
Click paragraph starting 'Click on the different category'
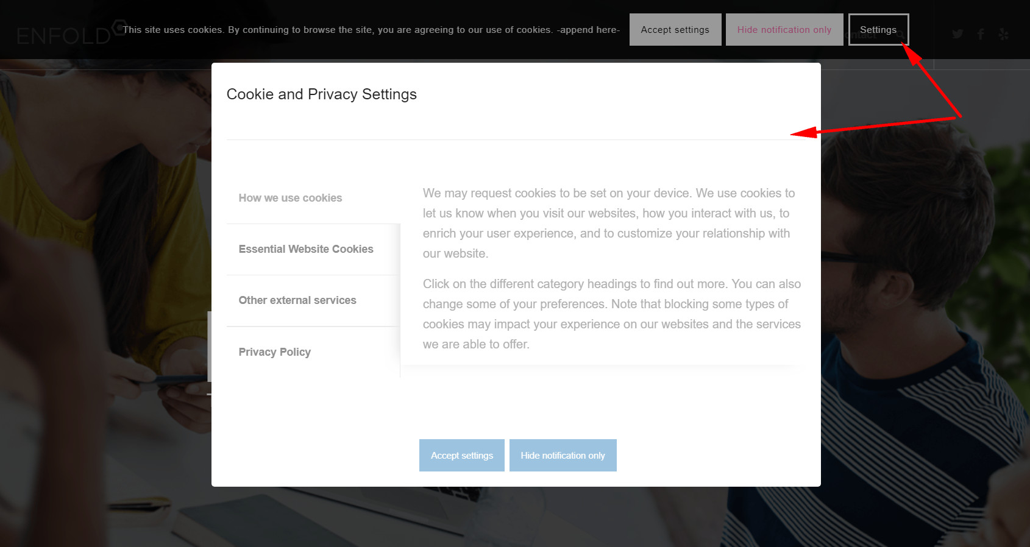click(612, 314)
